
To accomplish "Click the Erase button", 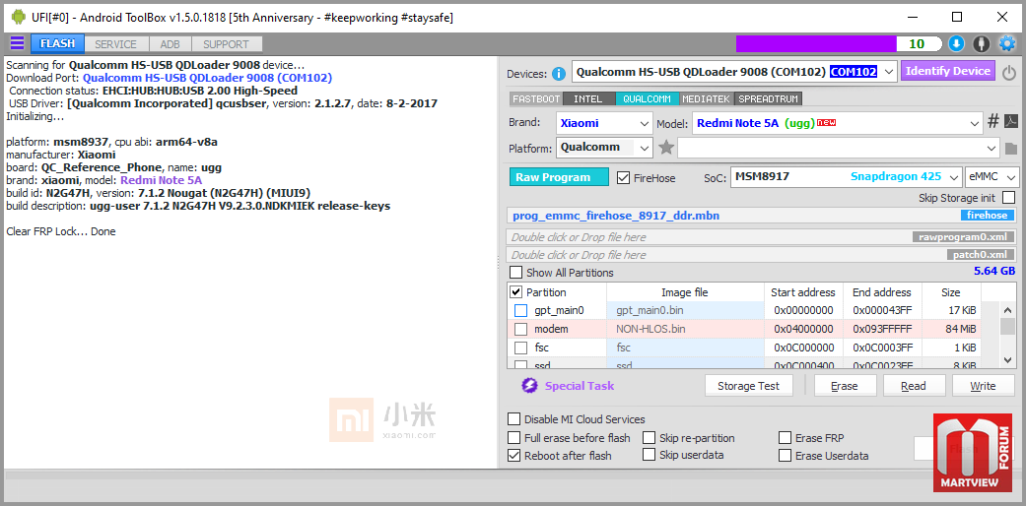I will (x=844, y=386).
